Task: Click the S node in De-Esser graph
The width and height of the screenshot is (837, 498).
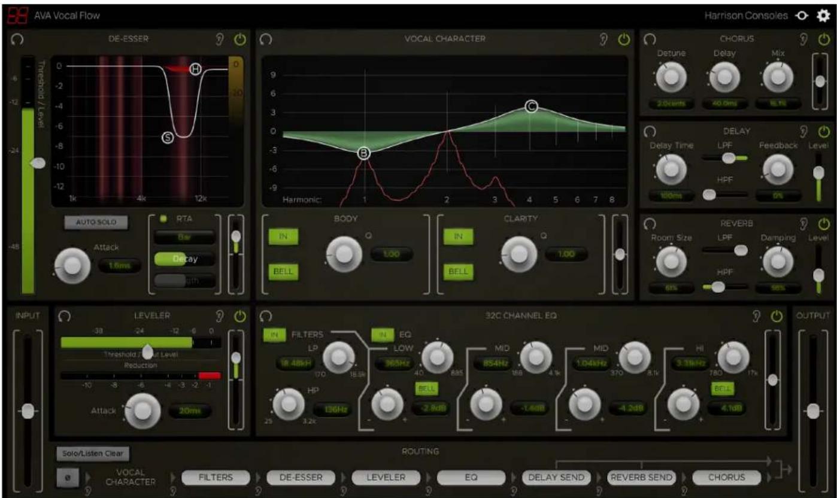Action: point(168,138)
